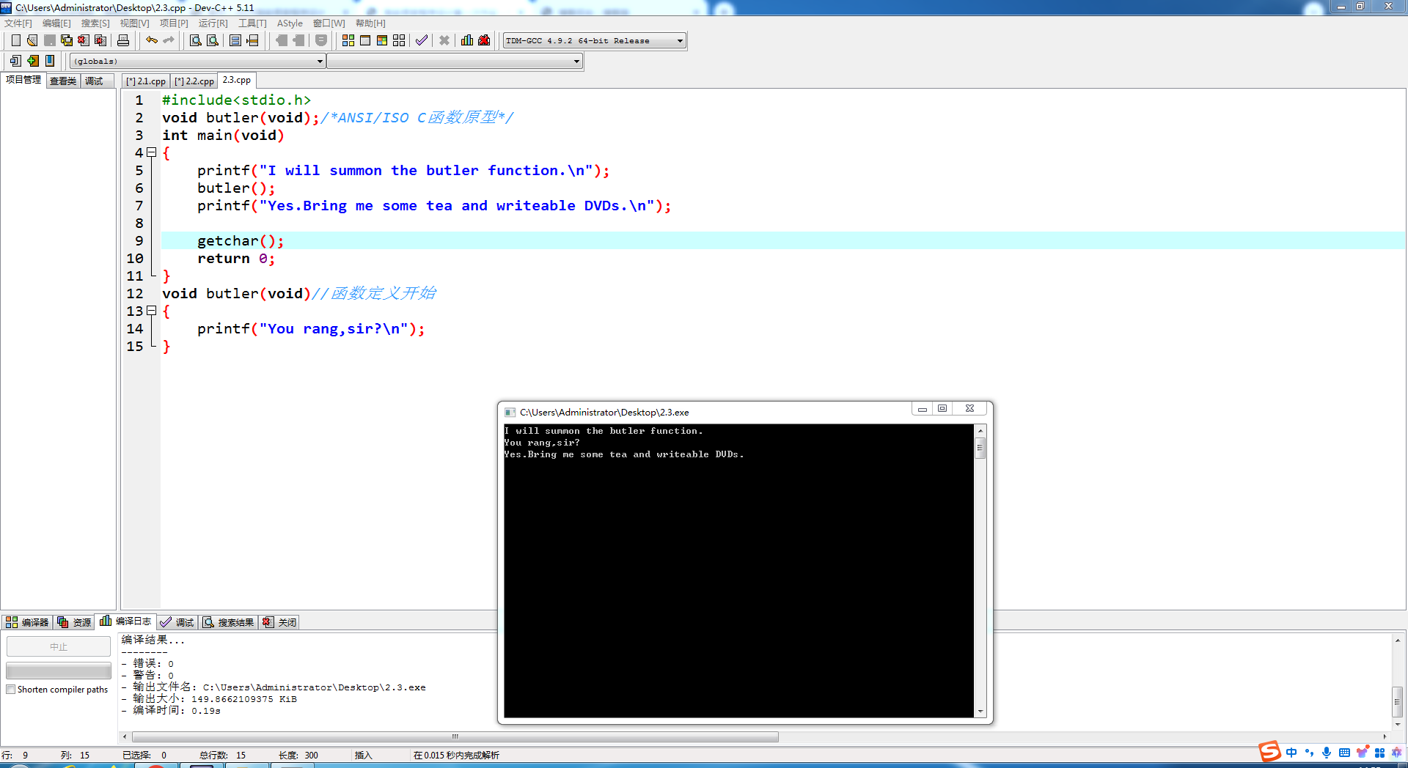Open the 编译器 bottom panel tab
1408x768 pixels.
click(27, 622)
